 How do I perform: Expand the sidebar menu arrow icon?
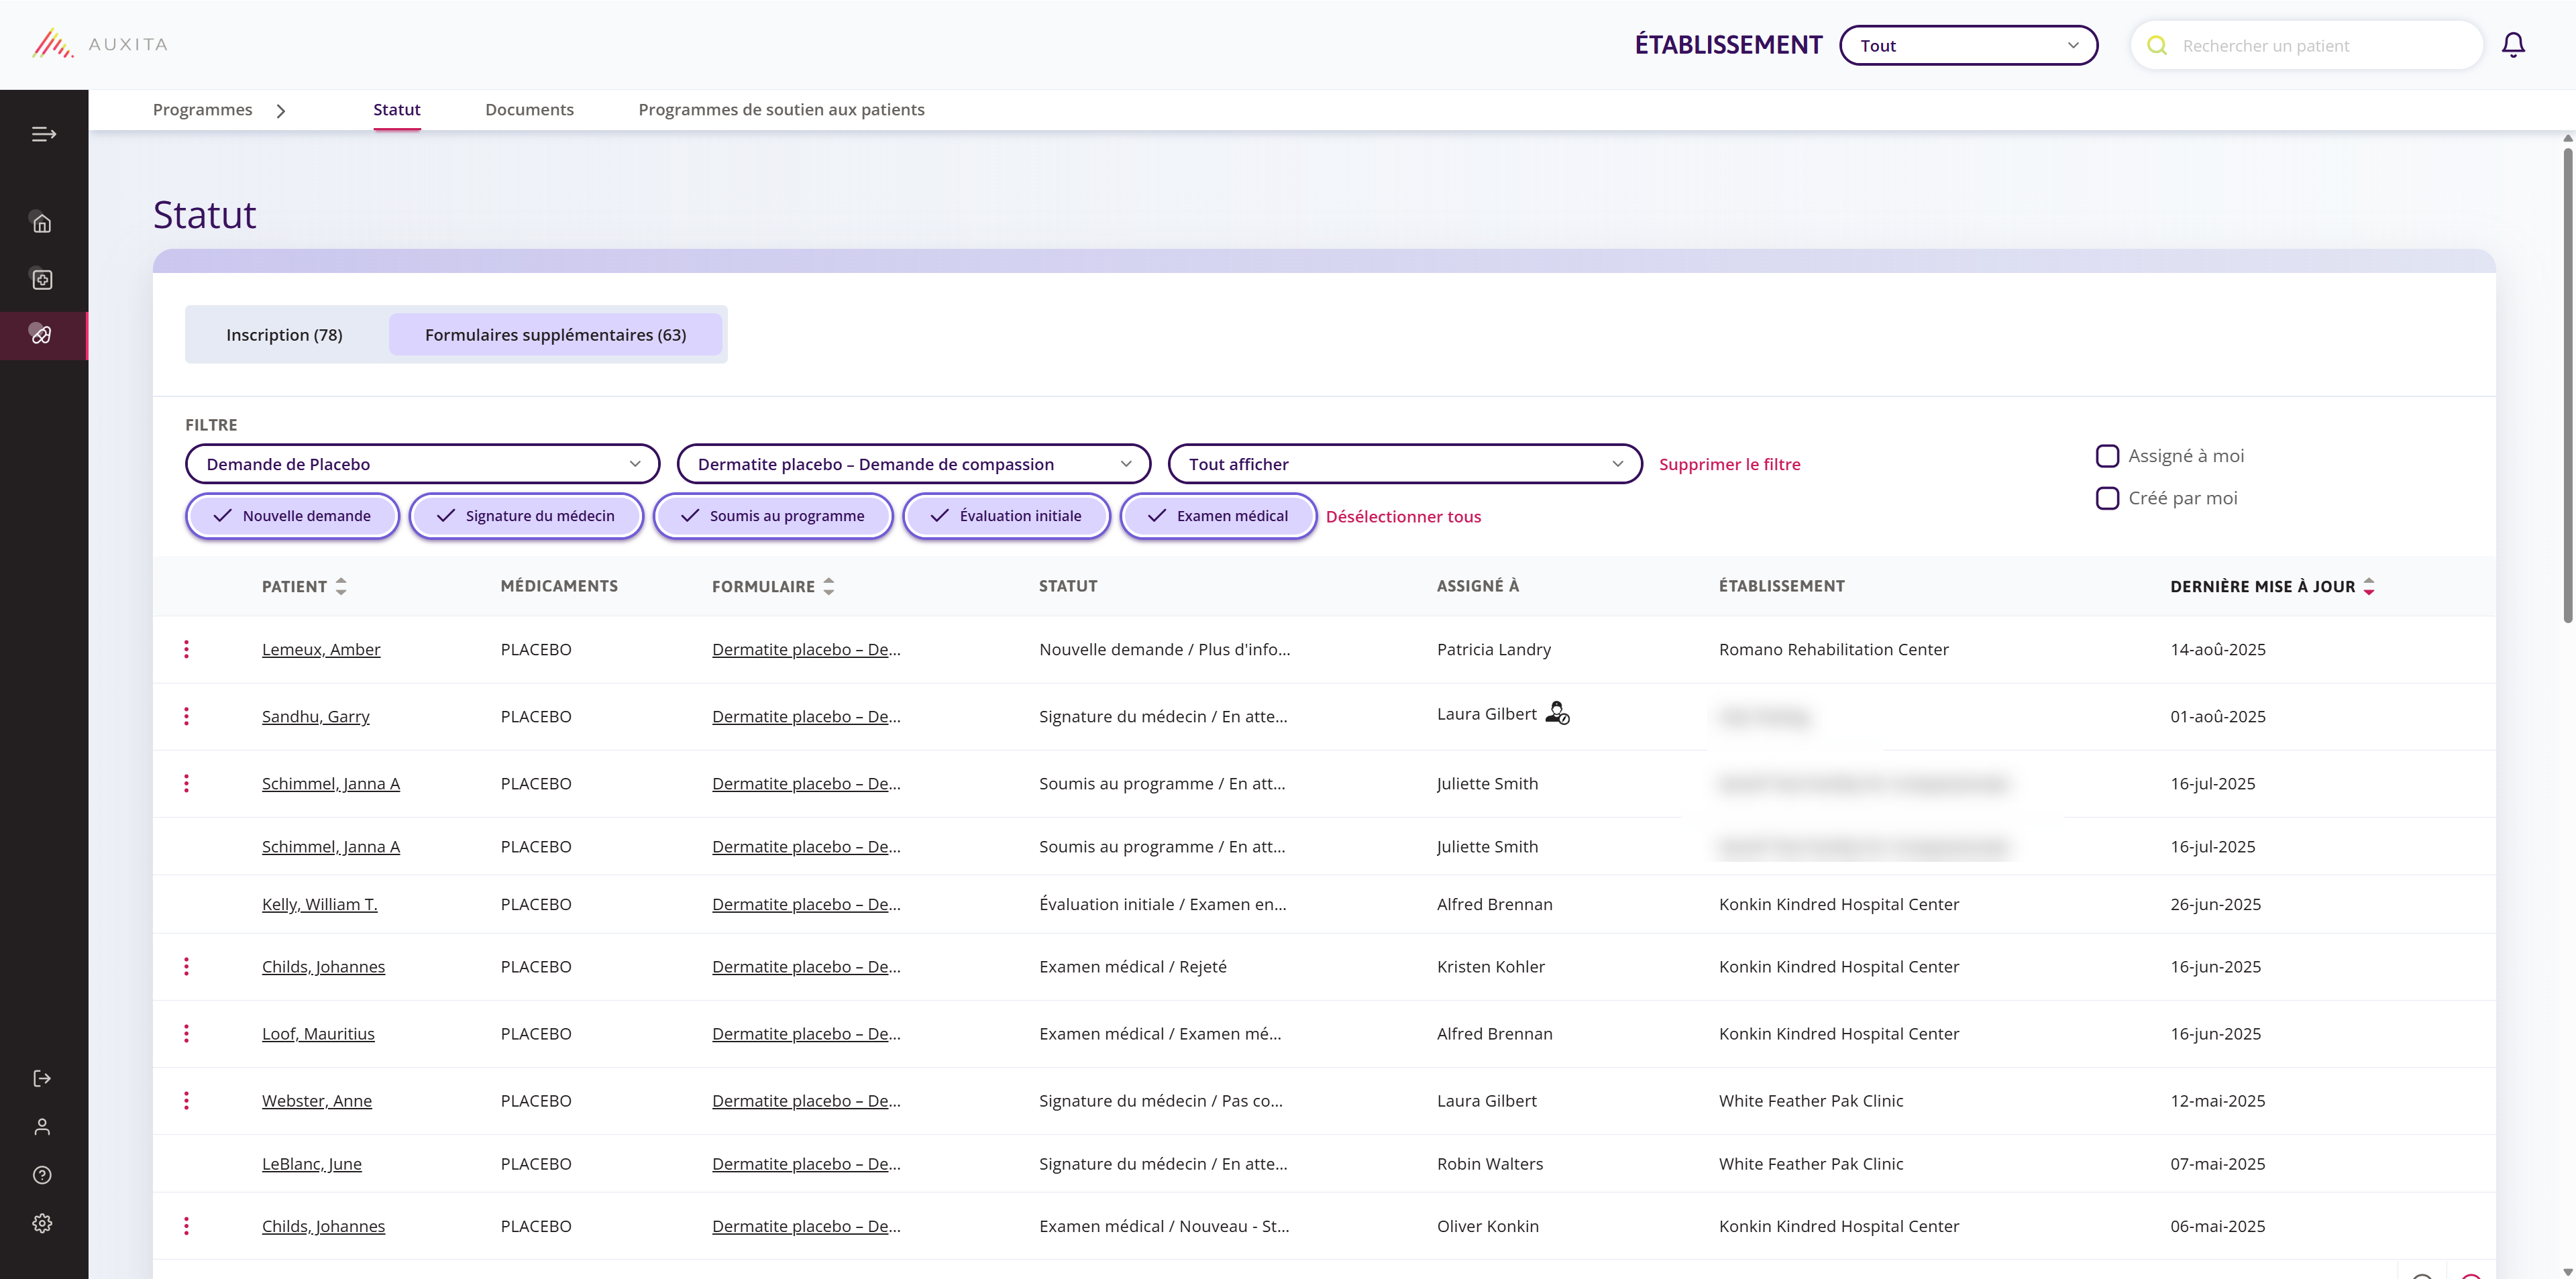point(43,134)
